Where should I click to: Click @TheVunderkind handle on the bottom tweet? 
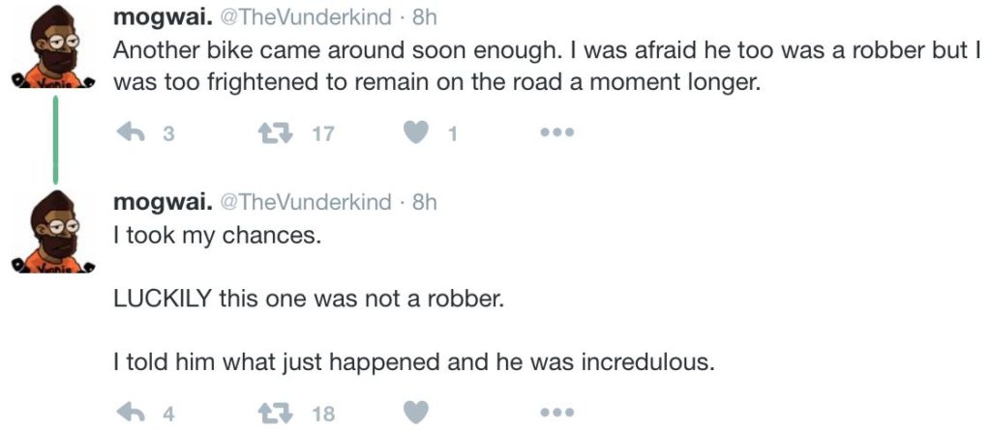coord(306,204)
